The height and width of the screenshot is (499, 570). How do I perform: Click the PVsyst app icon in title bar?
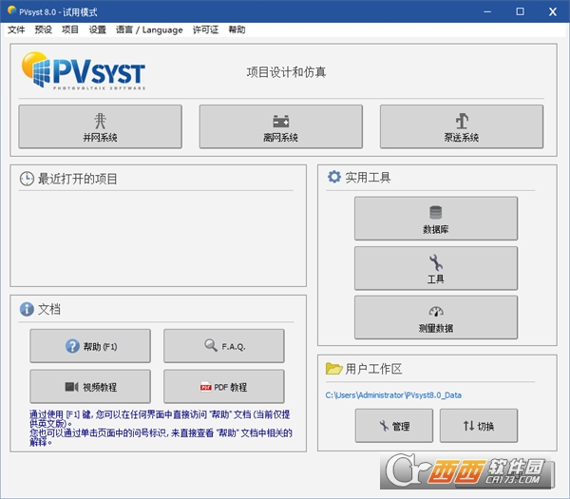(x=11, y=10)
